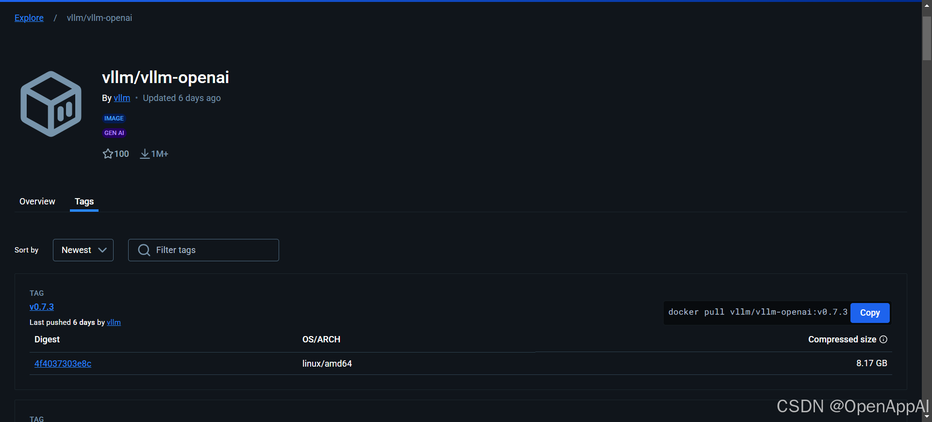This screenshot has height=422, width=932.
Task: Click the OS/ARCH column header
Action: 321,339
